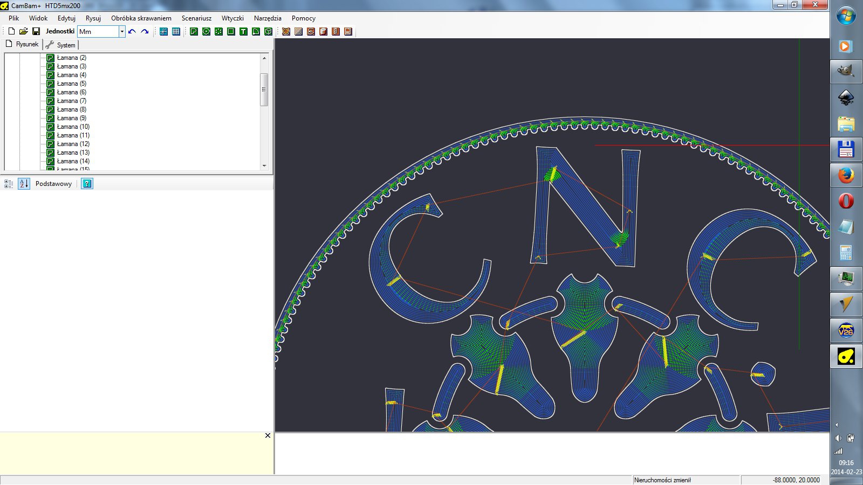Click the Podstawowy property view button
Screen dimensions: 863x485
point(53,184)
